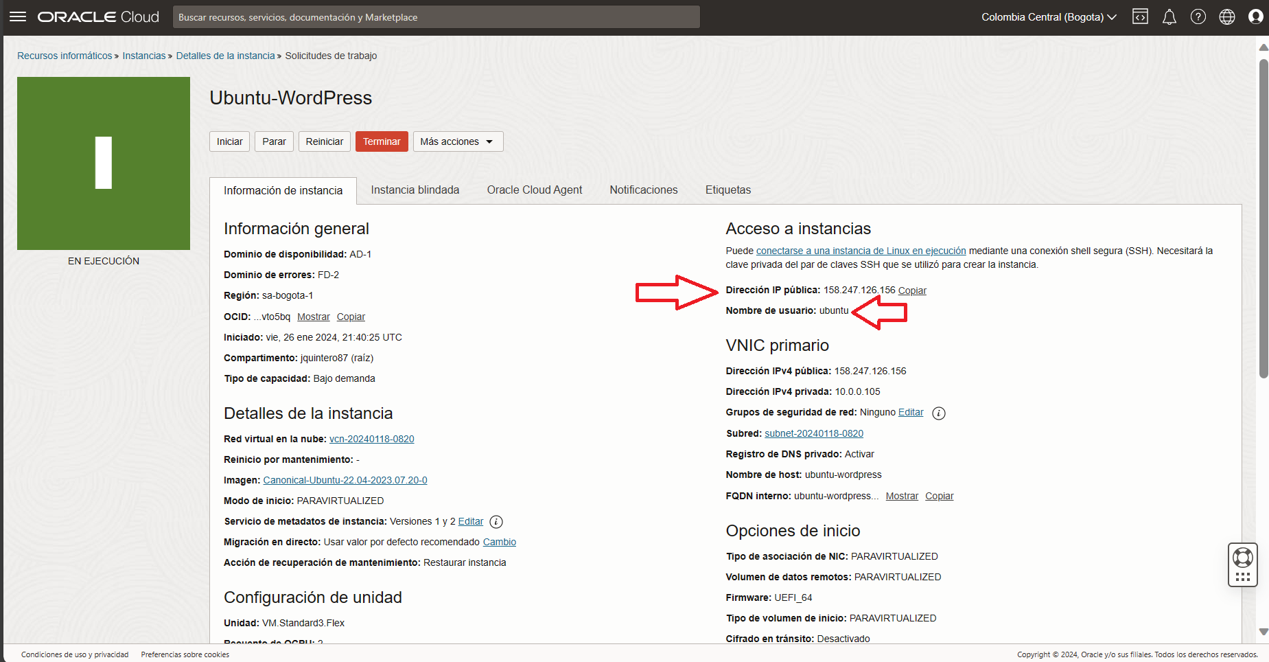Switch to the Oracle Cloud Agent tab
Image resolution: width=1269 pixels, height=662 pixels.
point(535,190)
